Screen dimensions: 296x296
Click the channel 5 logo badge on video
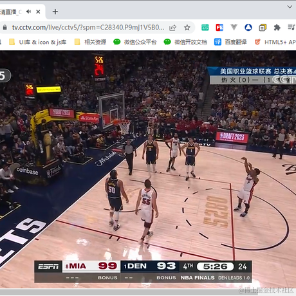coord(5,75)
